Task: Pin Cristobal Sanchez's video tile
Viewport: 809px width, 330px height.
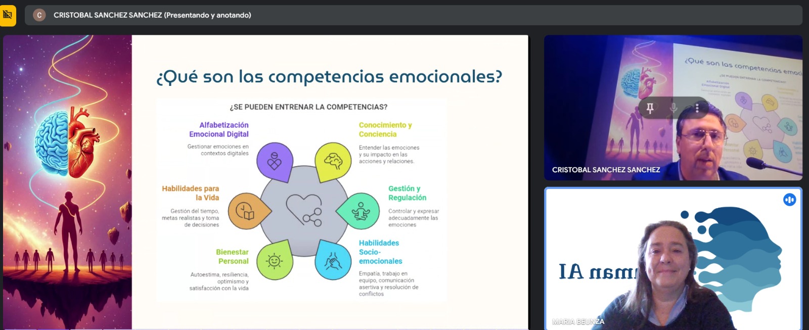Action: tap(650, 108)
